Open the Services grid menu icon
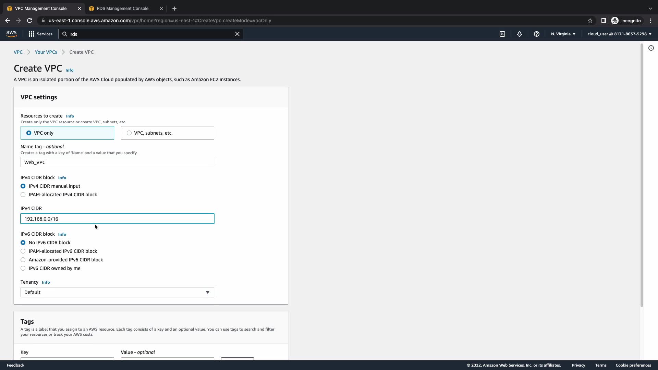 click(x=32, y=34)
